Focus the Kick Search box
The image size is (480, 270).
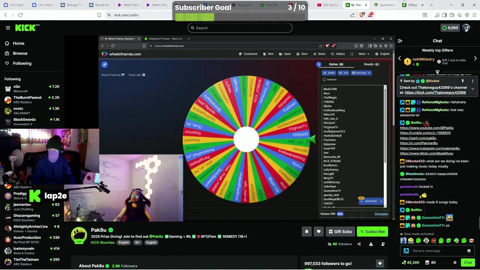(x=240, y=28)
